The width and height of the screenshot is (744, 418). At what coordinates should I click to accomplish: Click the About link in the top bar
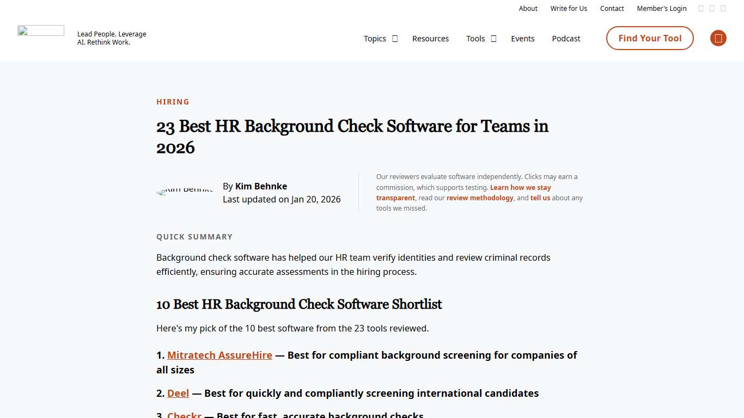528,8
